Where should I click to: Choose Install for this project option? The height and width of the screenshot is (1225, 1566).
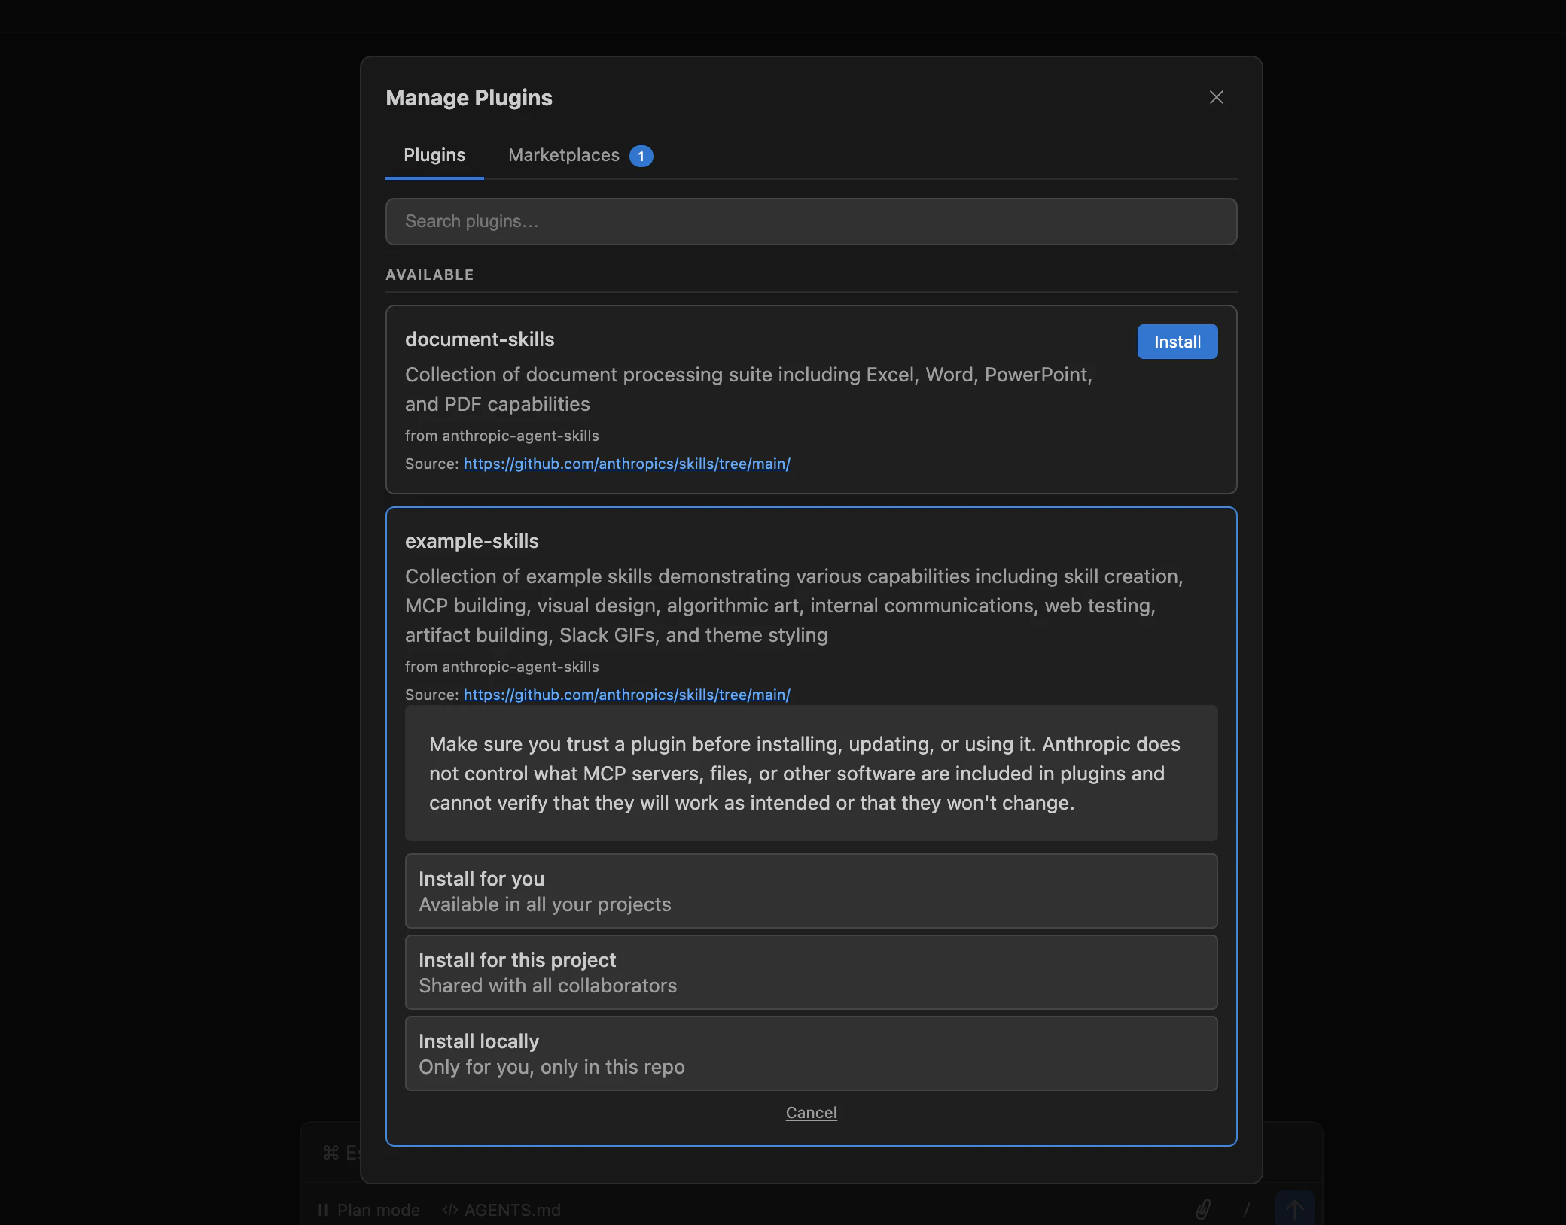(x=811, y=972)
